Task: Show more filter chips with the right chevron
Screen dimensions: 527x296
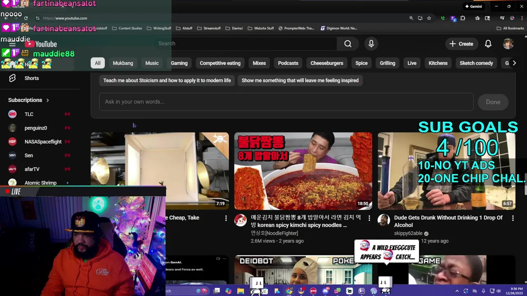Action: [514, 63]
